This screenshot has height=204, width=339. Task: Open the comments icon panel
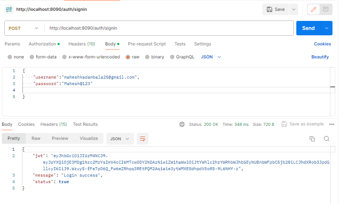click(326, 9)
